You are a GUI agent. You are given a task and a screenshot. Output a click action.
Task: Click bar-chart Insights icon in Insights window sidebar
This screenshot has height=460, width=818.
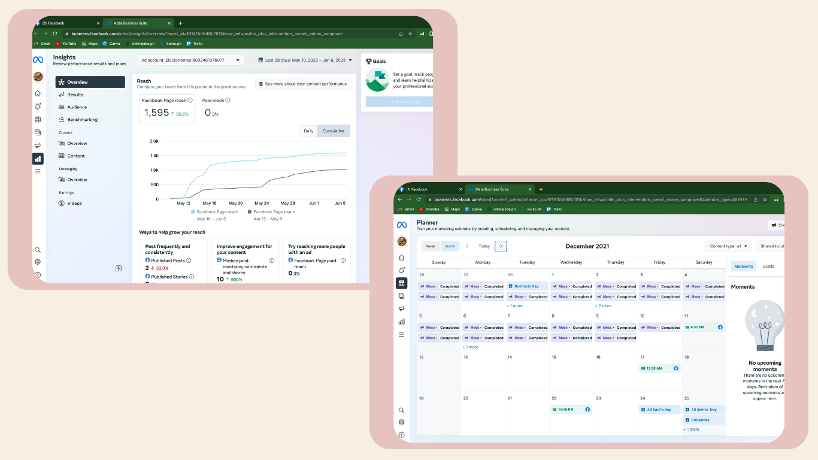point(38,159)
